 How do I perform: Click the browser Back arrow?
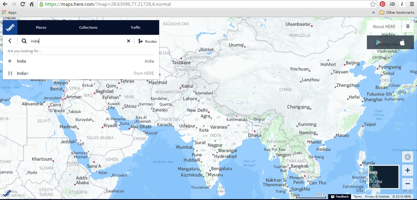click(x=5, y=4)
